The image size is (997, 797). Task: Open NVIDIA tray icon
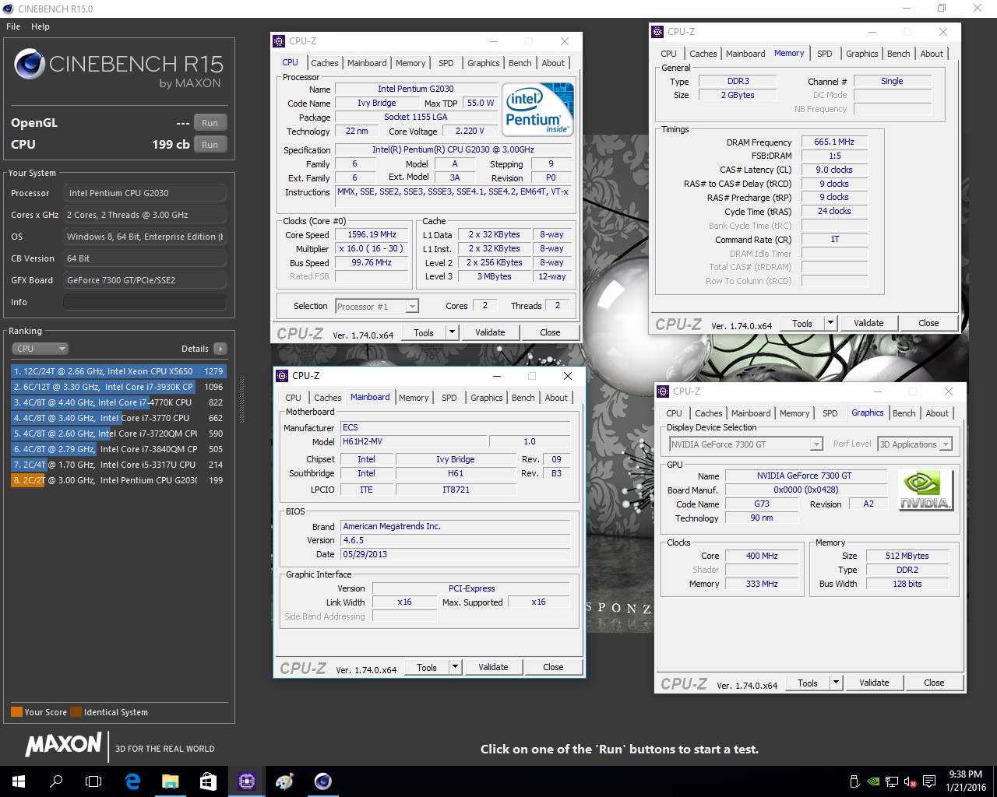click(x=873, y=781)
